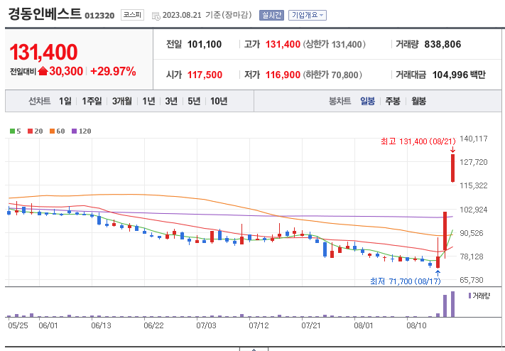Screen dimensions: 505x351
Task: Click the stock code 012320
Action: pos(99,16)
